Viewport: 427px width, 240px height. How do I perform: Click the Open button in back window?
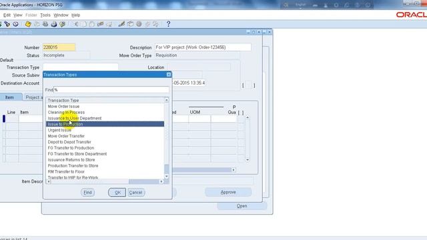pyautogui.click(x=242, y=206)
